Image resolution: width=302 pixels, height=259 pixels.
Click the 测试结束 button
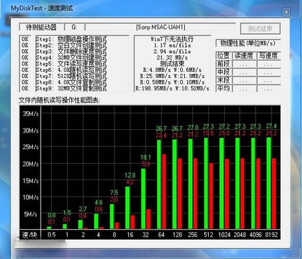(260, 29)
